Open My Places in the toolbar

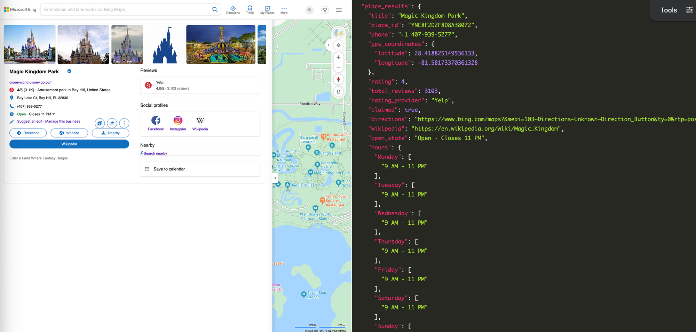pos(267,10)
